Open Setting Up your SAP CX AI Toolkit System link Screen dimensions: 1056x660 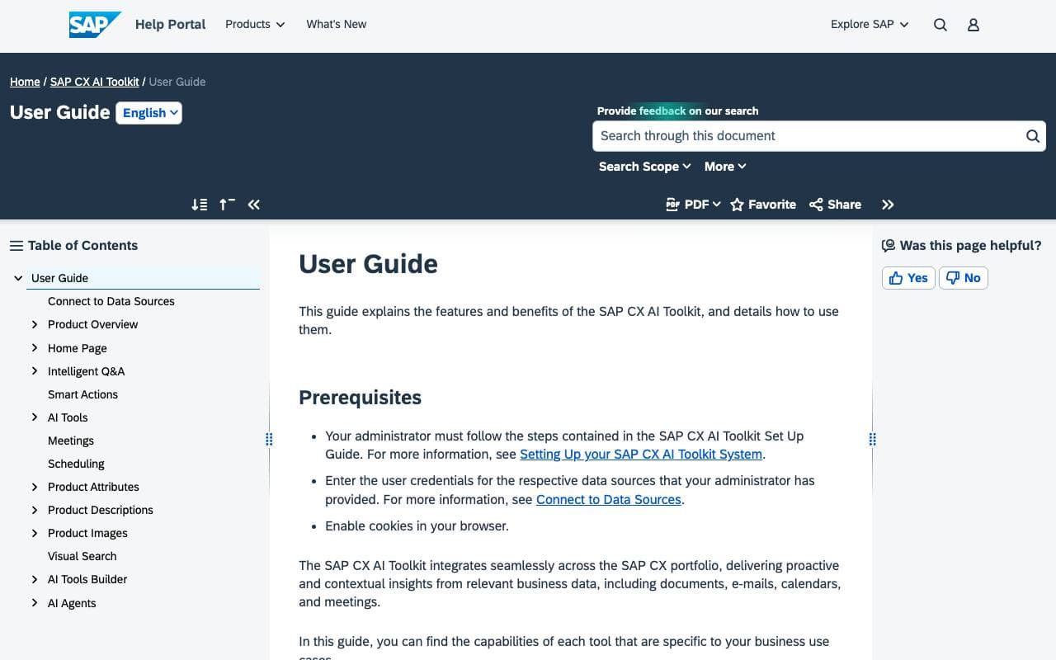[x=641, y=455]
